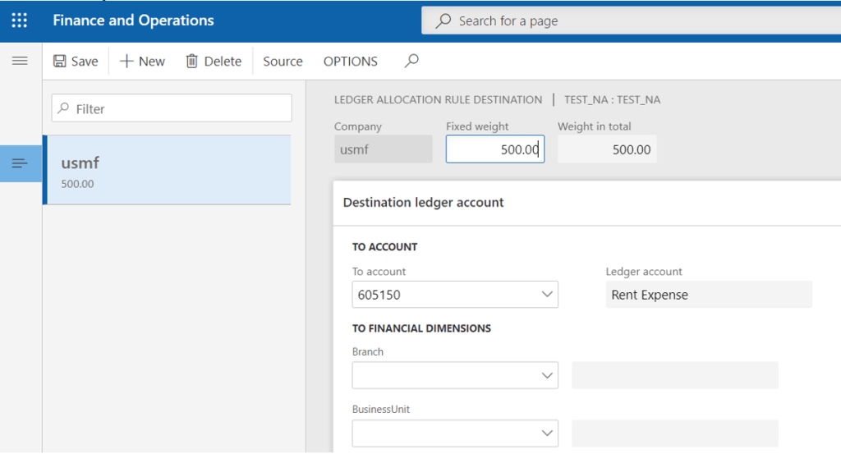
Task: Click the Branch description field
Action: pos(675,375)
